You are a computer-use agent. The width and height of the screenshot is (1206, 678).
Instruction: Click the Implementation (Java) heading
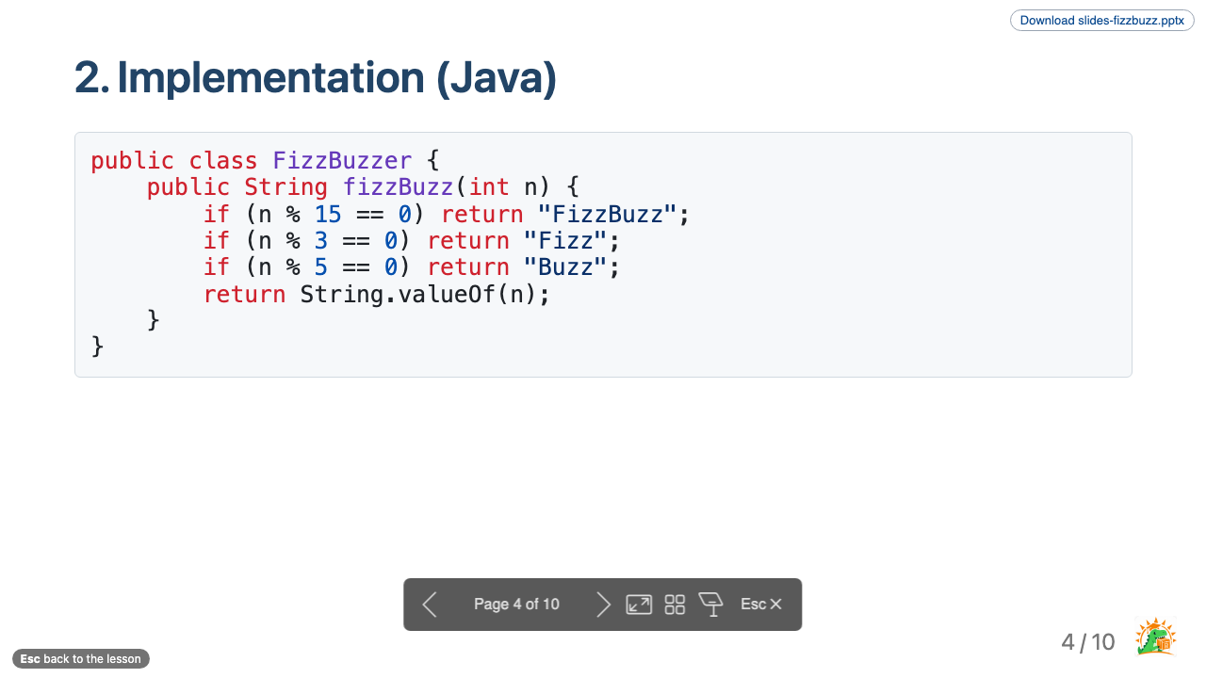coord(316,77)
